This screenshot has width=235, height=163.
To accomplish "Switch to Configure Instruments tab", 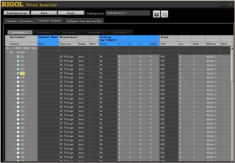I will pyautogui.click(x=20, y=21).
